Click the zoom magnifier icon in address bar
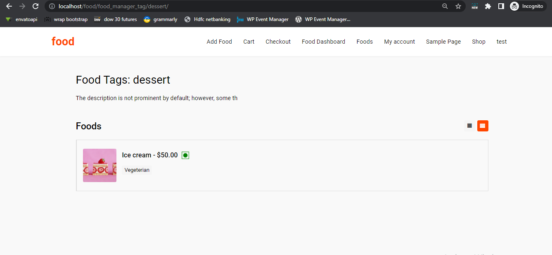 click(445, 6)
